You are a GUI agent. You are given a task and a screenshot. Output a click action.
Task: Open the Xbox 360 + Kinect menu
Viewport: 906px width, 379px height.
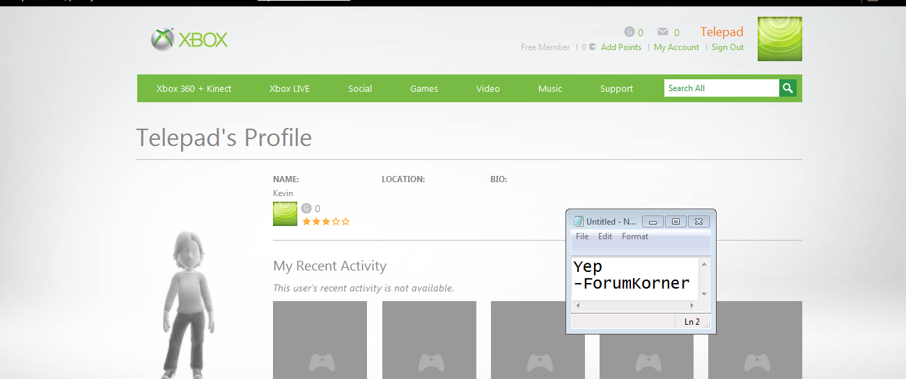tap(194, 88)
